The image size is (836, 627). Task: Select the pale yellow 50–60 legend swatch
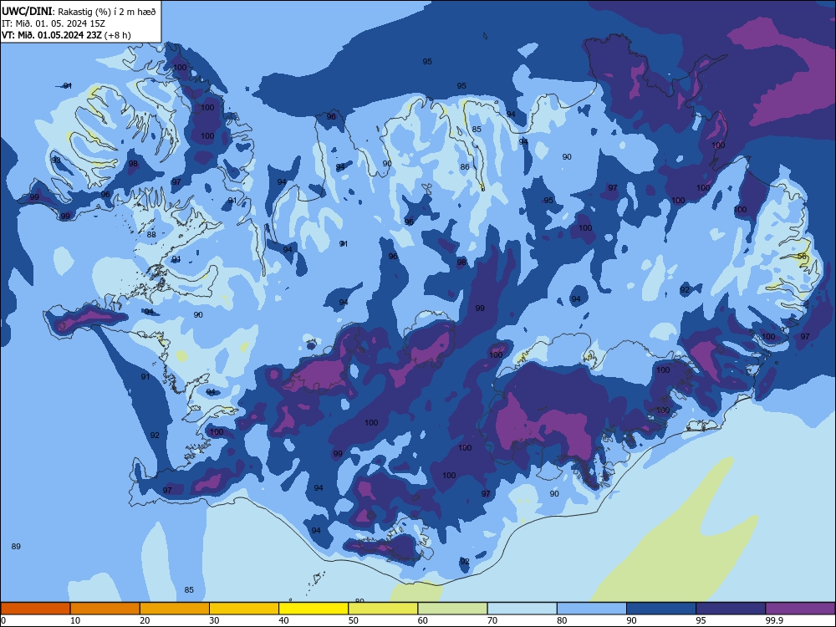click(383, 609)
